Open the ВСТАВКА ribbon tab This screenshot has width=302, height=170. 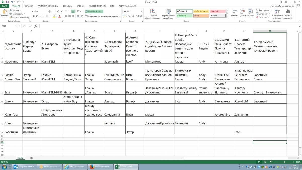(29, 6)
